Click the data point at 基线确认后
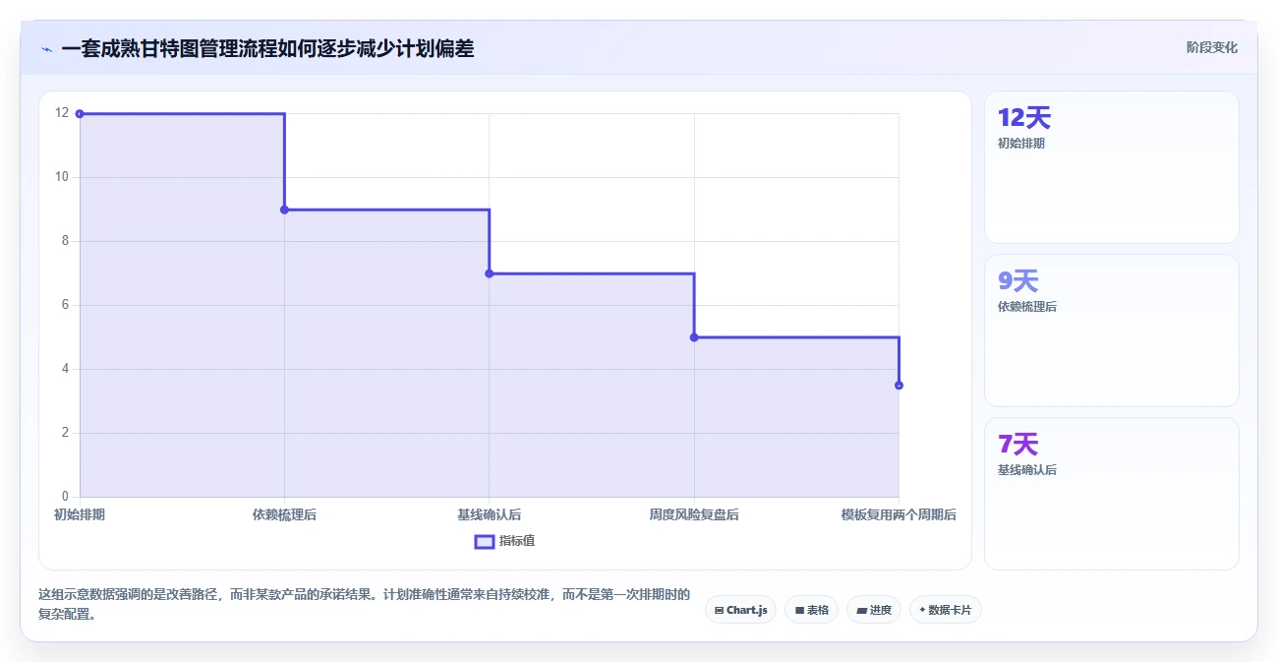1278x662 pixels. pyautogui.click(x=490, y=273)
